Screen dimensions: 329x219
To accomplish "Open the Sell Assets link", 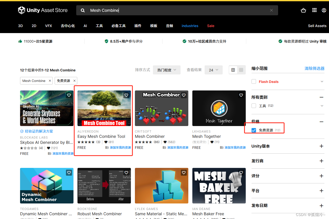I will [317, 26].
